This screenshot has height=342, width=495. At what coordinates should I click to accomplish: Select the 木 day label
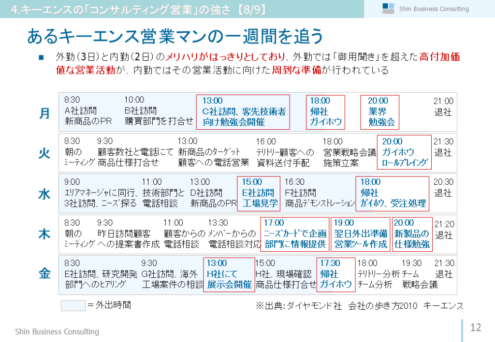[44, 234]
